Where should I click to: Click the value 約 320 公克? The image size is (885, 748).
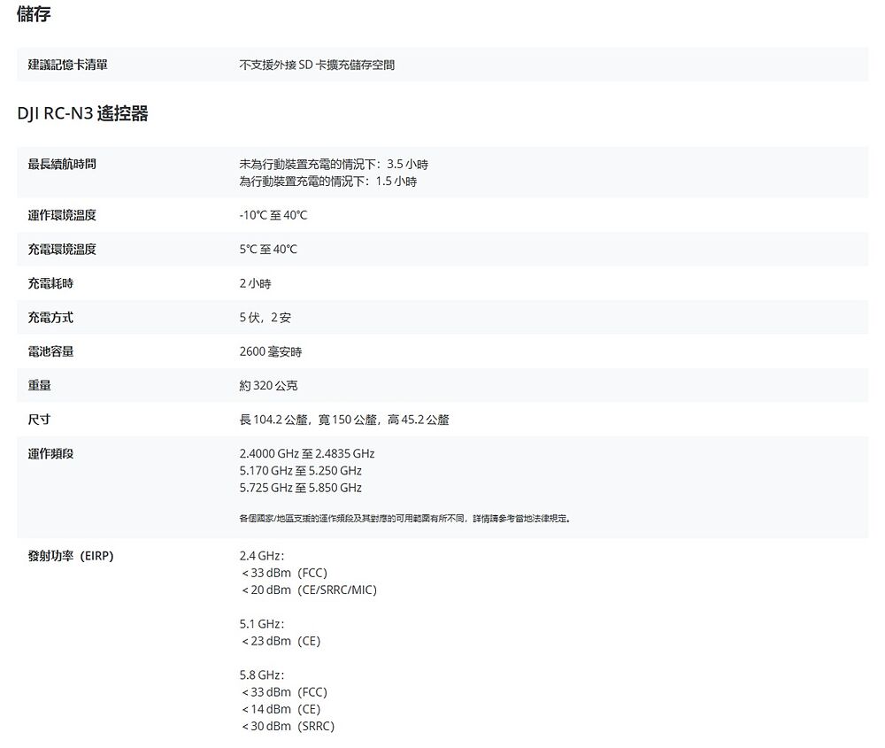(268, 386)
